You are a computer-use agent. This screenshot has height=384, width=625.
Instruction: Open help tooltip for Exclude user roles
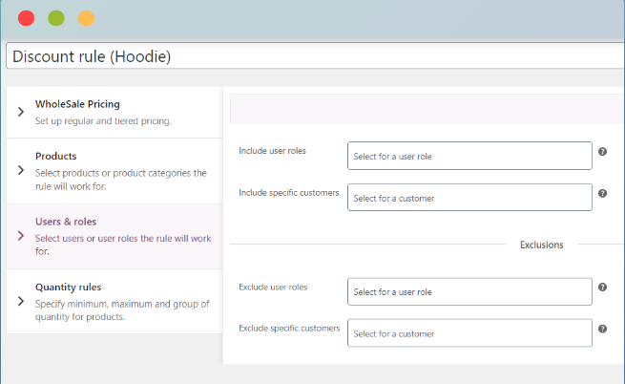pos(602,288)
